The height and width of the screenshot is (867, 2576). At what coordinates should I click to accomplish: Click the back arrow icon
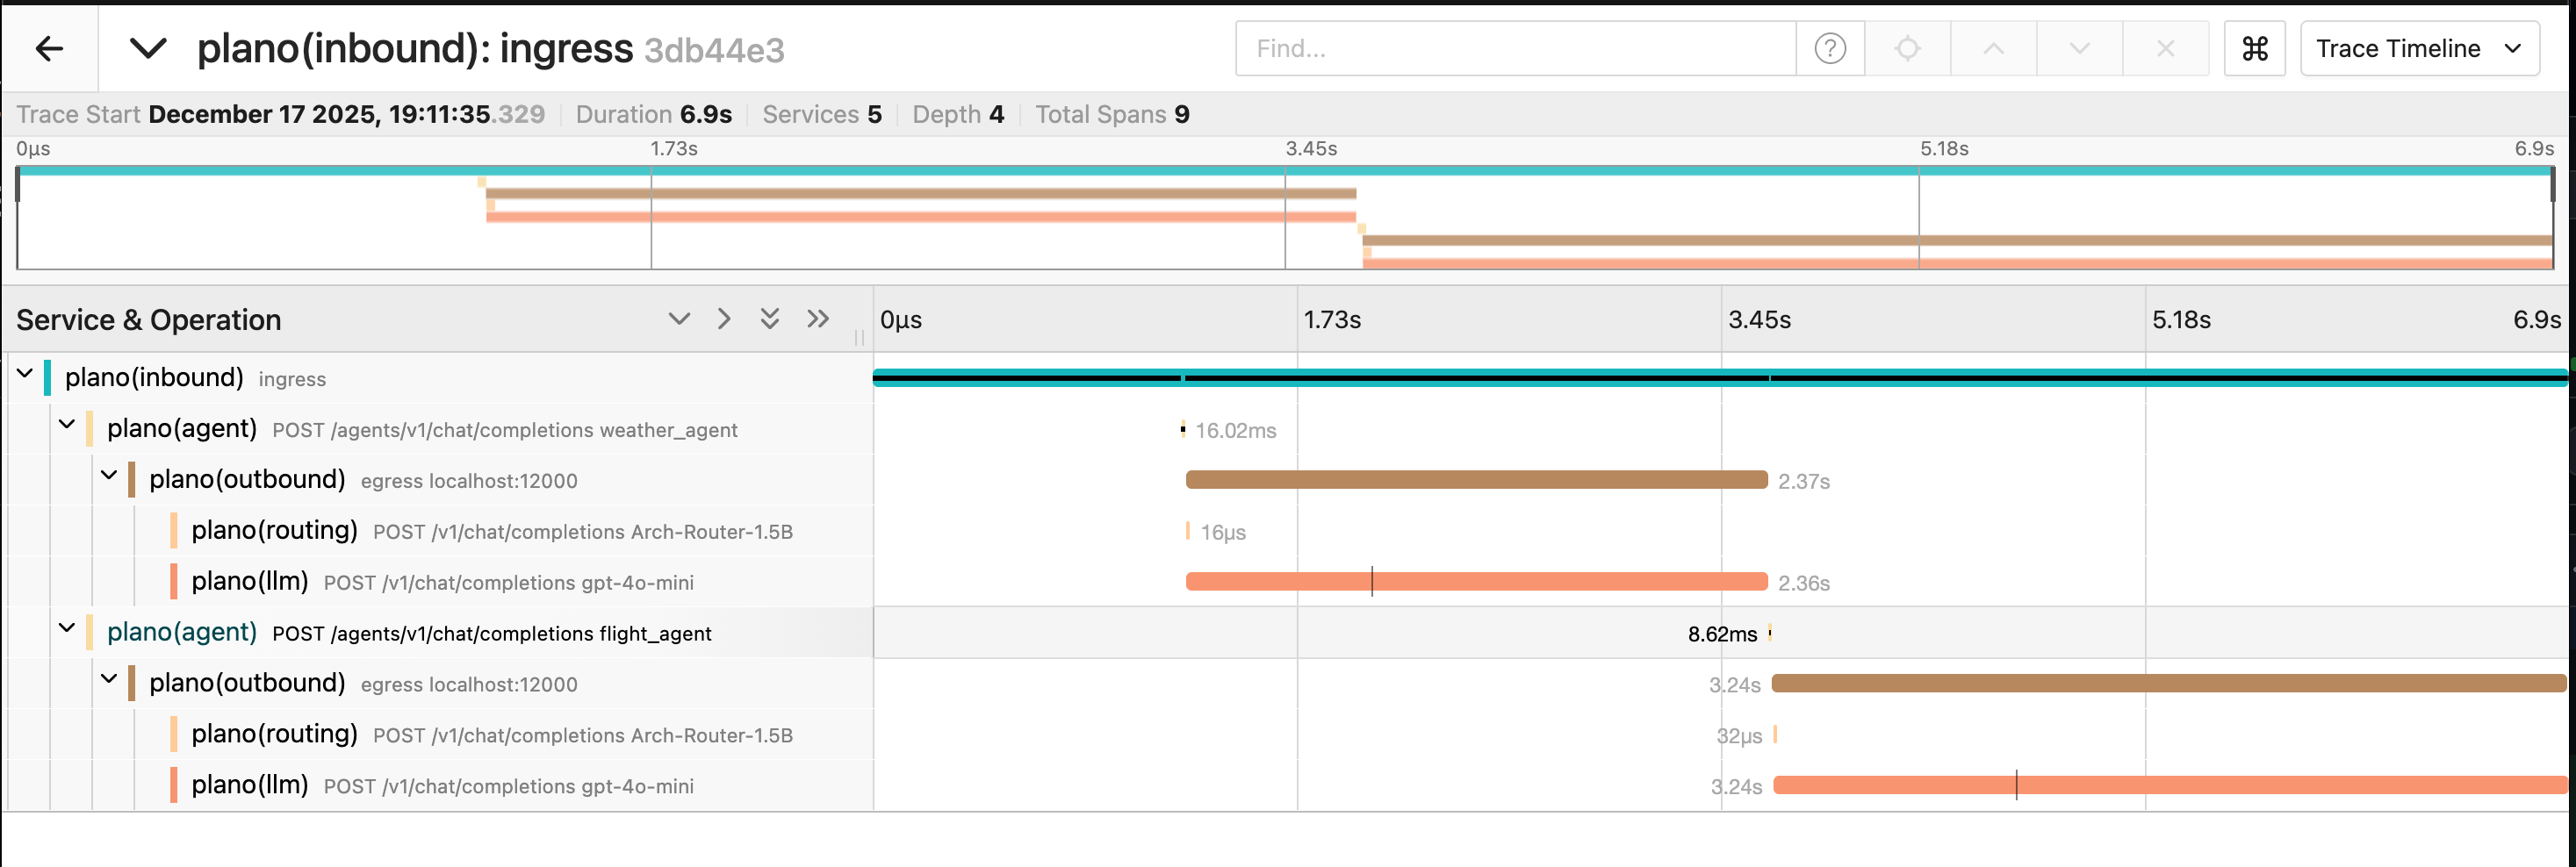click(49, 48)
